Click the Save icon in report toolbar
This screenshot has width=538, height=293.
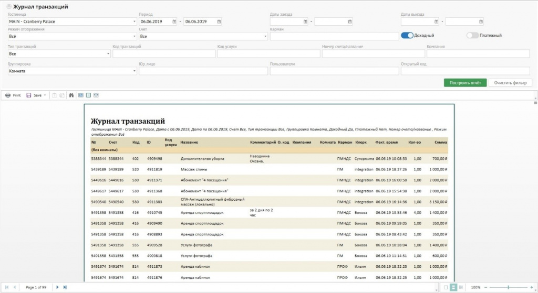(x=29, y=95)
